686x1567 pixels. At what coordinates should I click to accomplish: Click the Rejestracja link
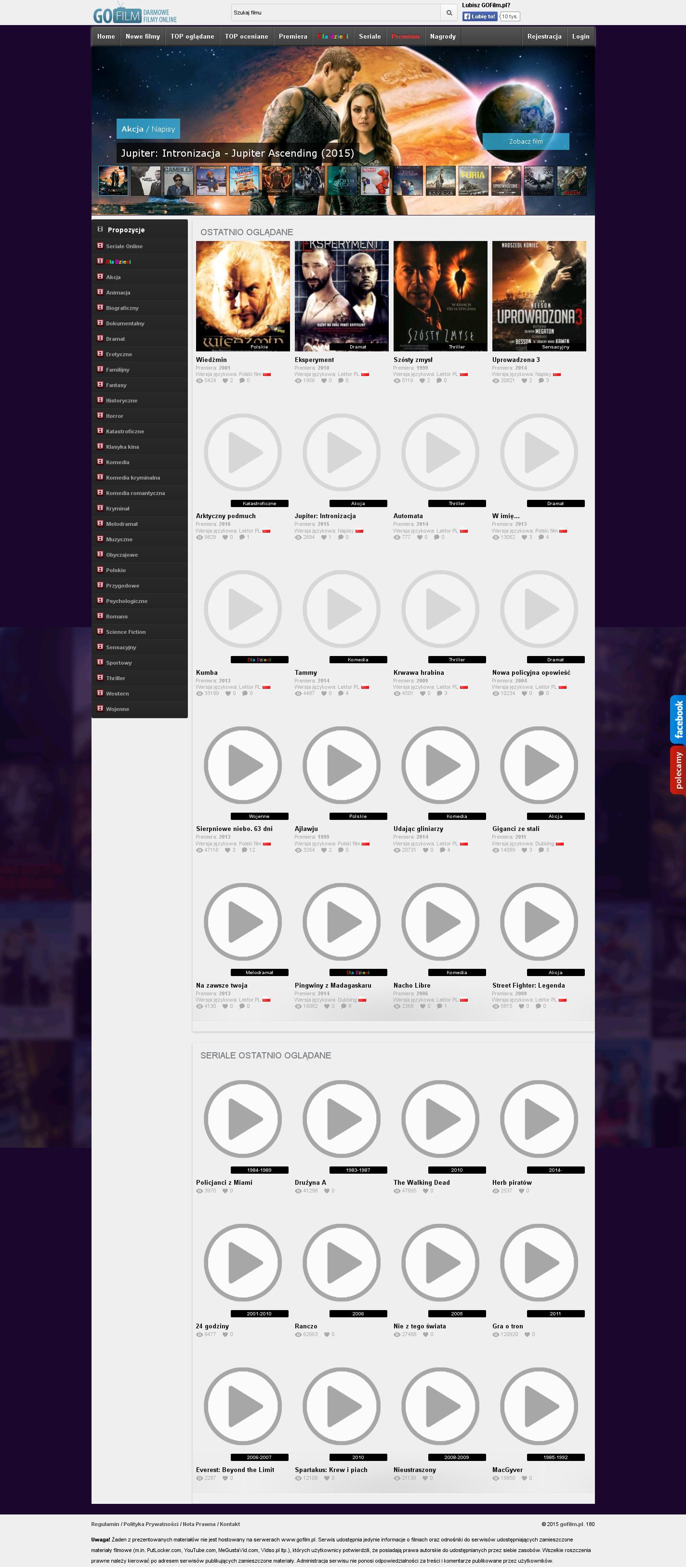[544, 37]
